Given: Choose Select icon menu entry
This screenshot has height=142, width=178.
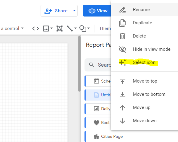Looking at the screenshot, I should 144,62.
